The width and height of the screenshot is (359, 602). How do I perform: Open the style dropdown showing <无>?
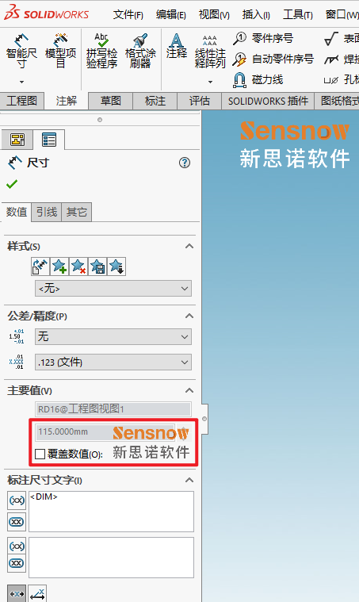(113, 289)
